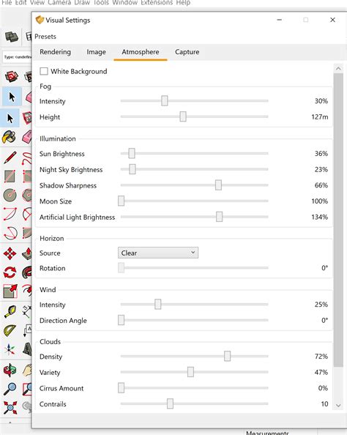The height and width of the screenshot is (435, 347).
Task: Open the Presets menu
Action: point(45,37)
